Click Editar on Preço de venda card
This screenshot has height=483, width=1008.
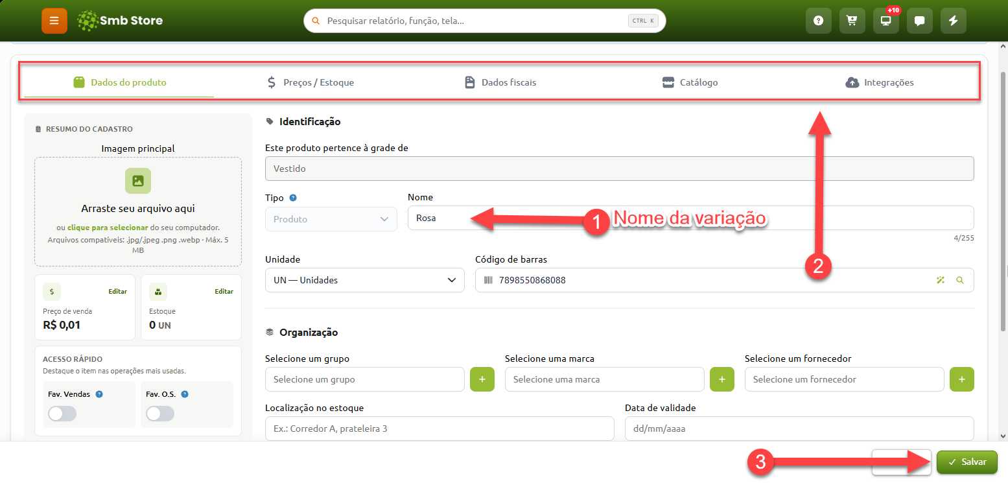(x=118, y=292)
